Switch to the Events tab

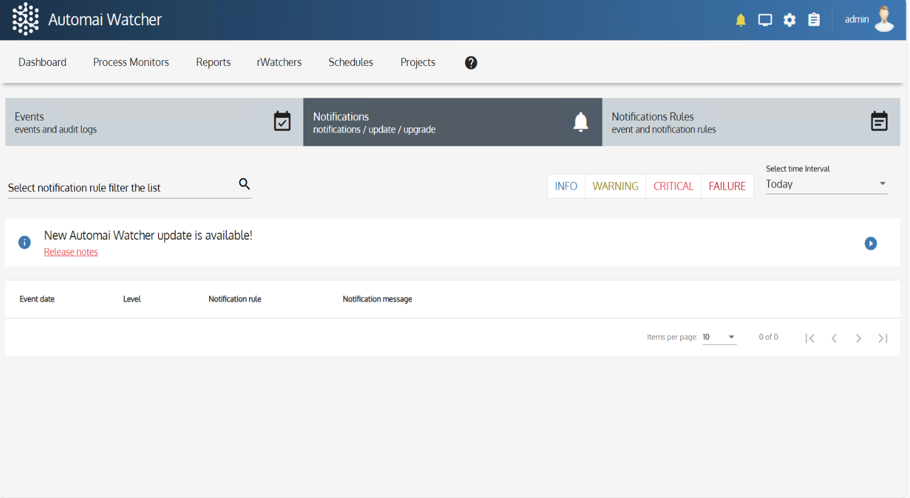click(154, 122)
